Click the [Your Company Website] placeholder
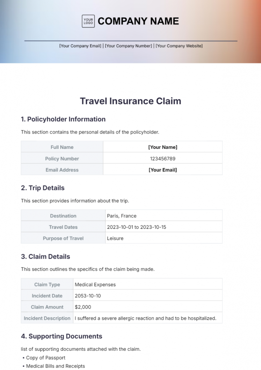Screen dimensions: 261x370 point(179,46)
